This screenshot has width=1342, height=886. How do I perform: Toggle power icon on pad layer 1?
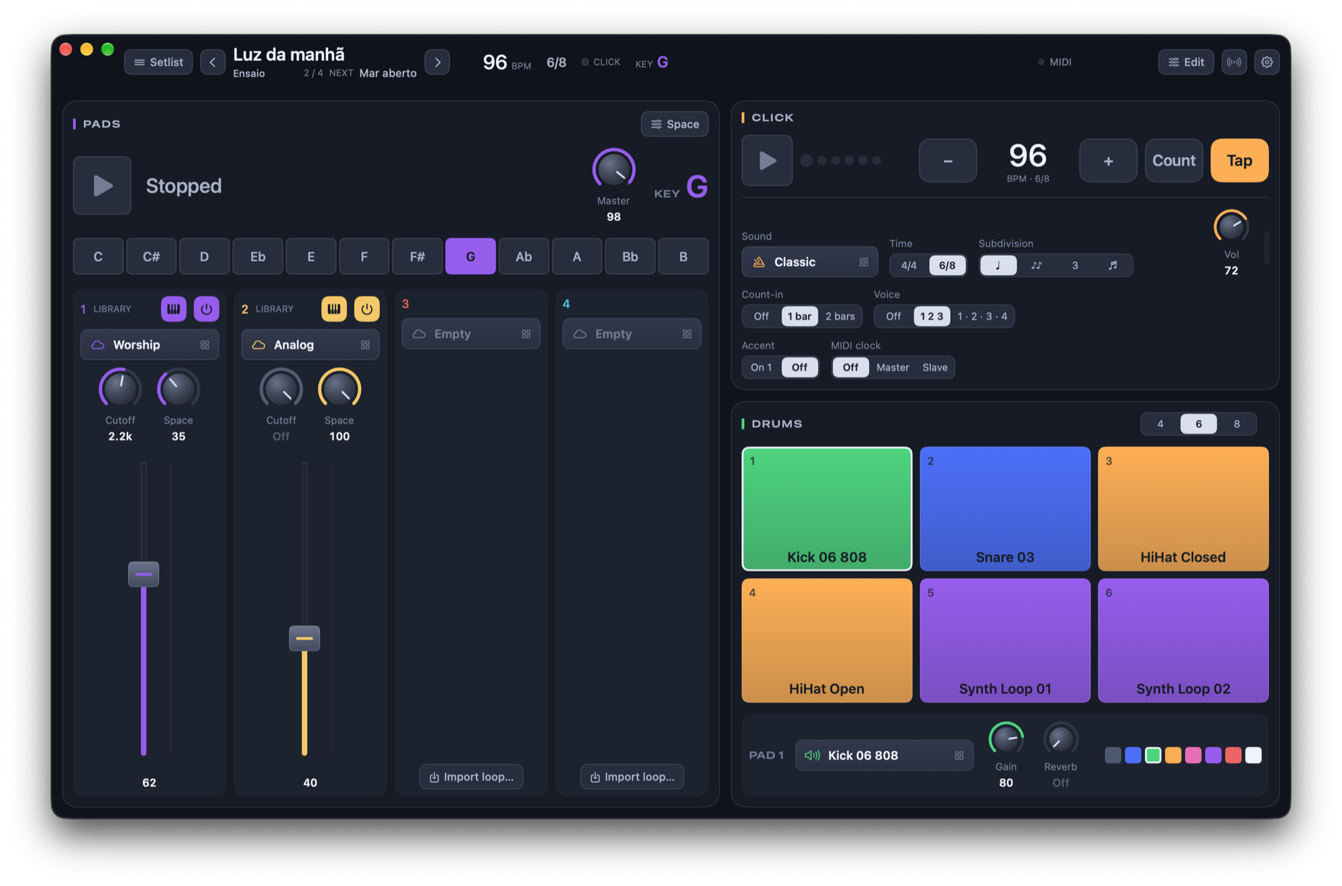206,309
